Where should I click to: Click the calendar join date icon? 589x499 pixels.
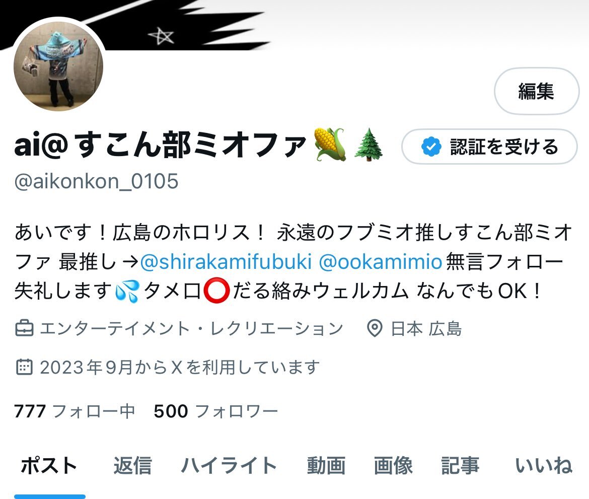point(25,367)
